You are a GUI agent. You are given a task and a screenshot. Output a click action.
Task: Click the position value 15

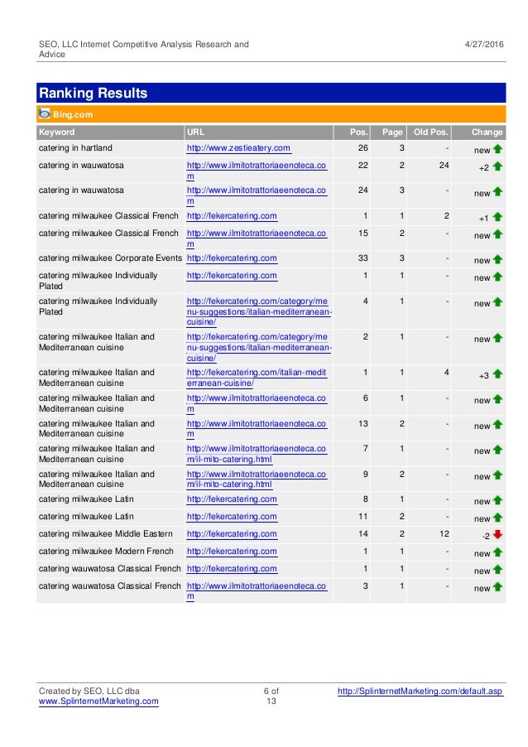pyautogui.click(x=362, y=234)
